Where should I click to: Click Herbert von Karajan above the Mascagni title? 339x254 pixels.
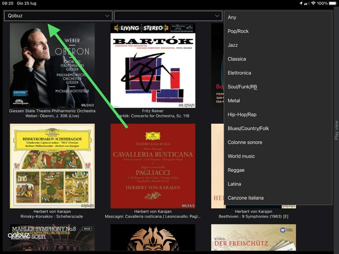pyautogui.click(x=153, y=211)
